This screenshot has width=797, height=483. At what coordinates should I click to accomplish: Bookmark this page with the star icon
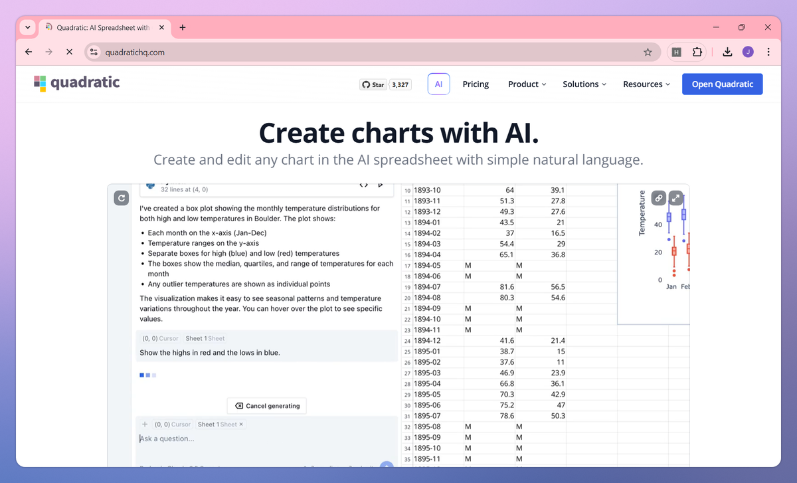pyautogui.click(x=648, y=52)
